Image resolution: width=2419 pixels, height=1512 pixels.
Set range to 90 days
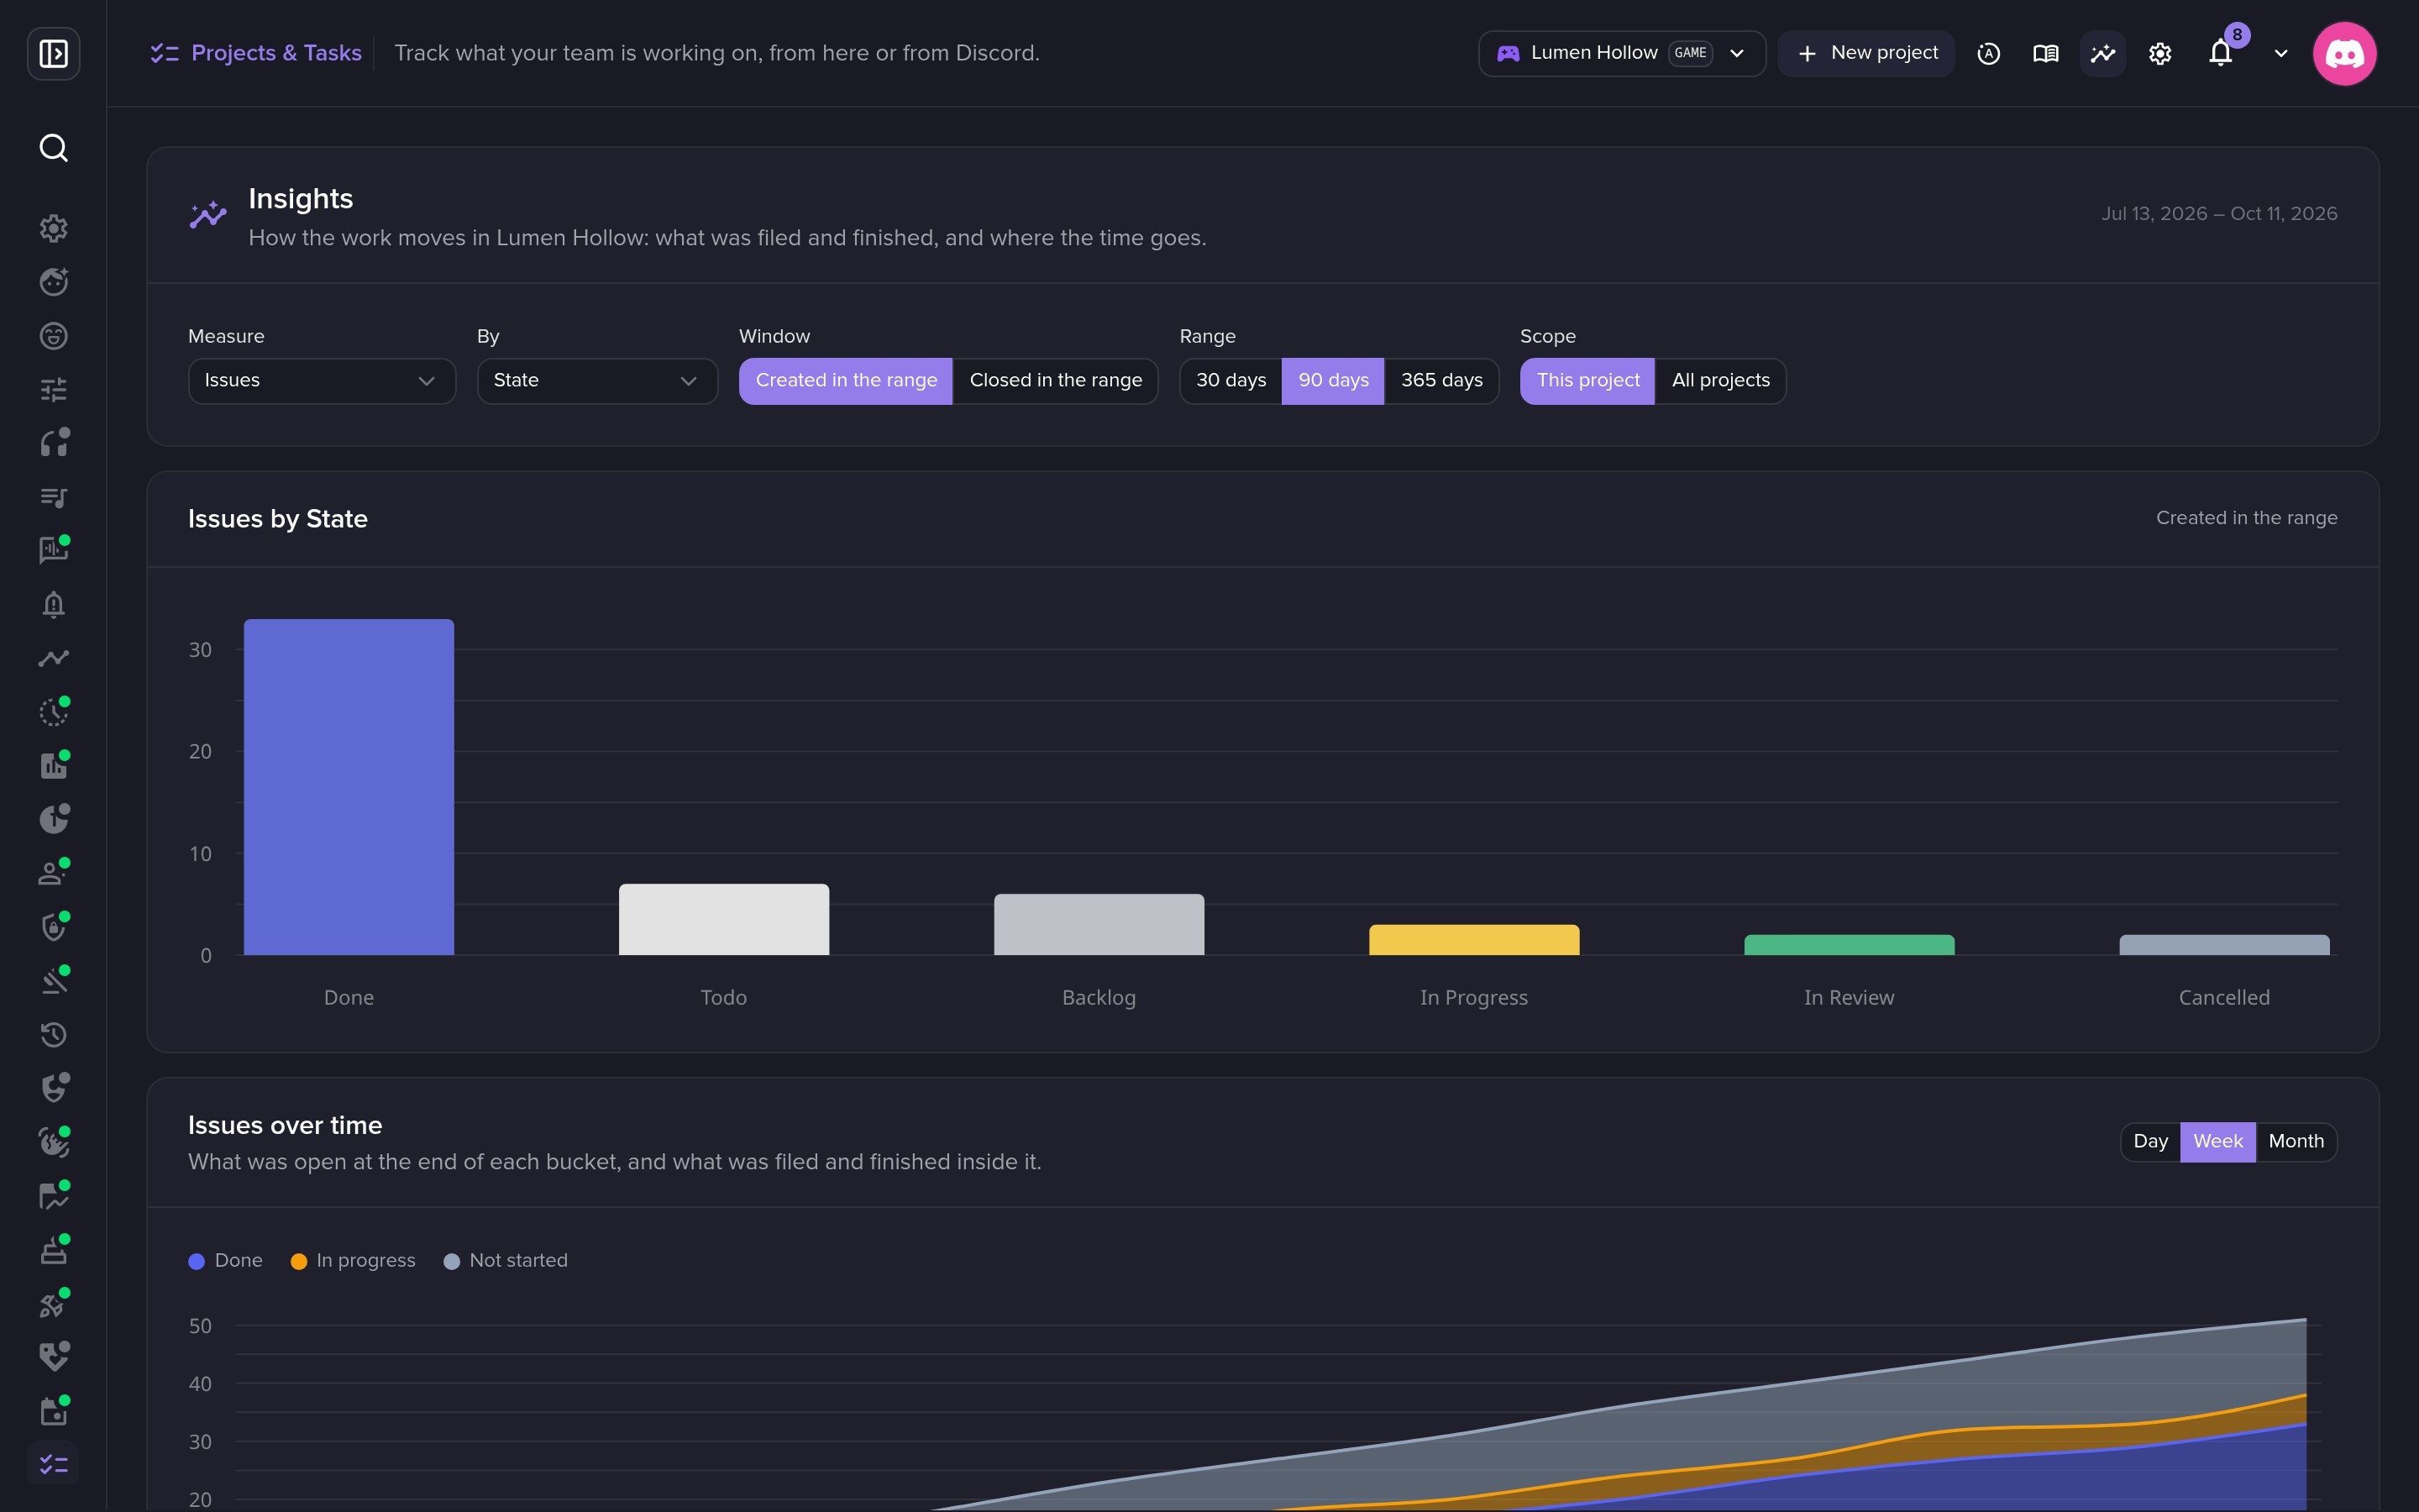[1332, 381]
